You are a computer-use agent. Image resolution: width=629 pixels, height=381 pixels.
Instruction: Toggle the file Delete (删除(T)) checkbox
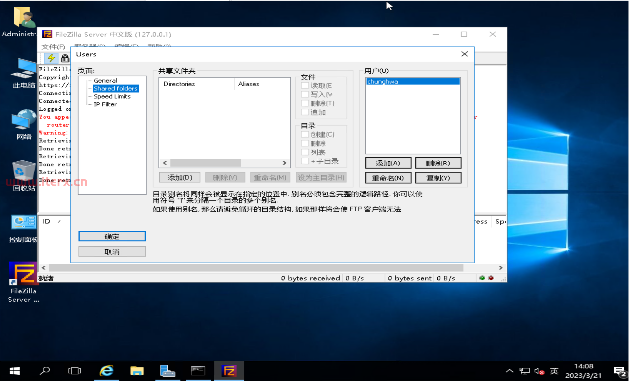pyautogui.click(x=305, y=103)
